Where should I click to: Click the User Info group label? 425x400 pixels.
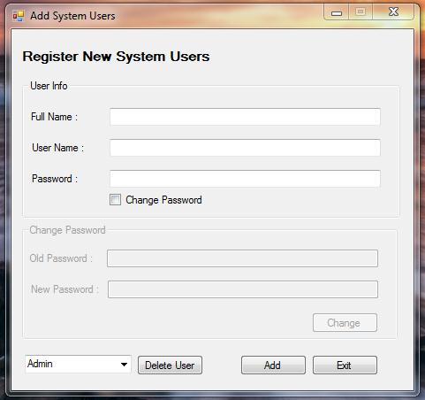49,86
